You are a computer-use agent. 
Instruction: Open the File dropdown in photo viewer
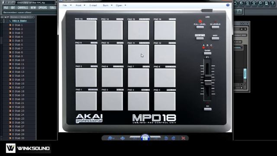67,5
